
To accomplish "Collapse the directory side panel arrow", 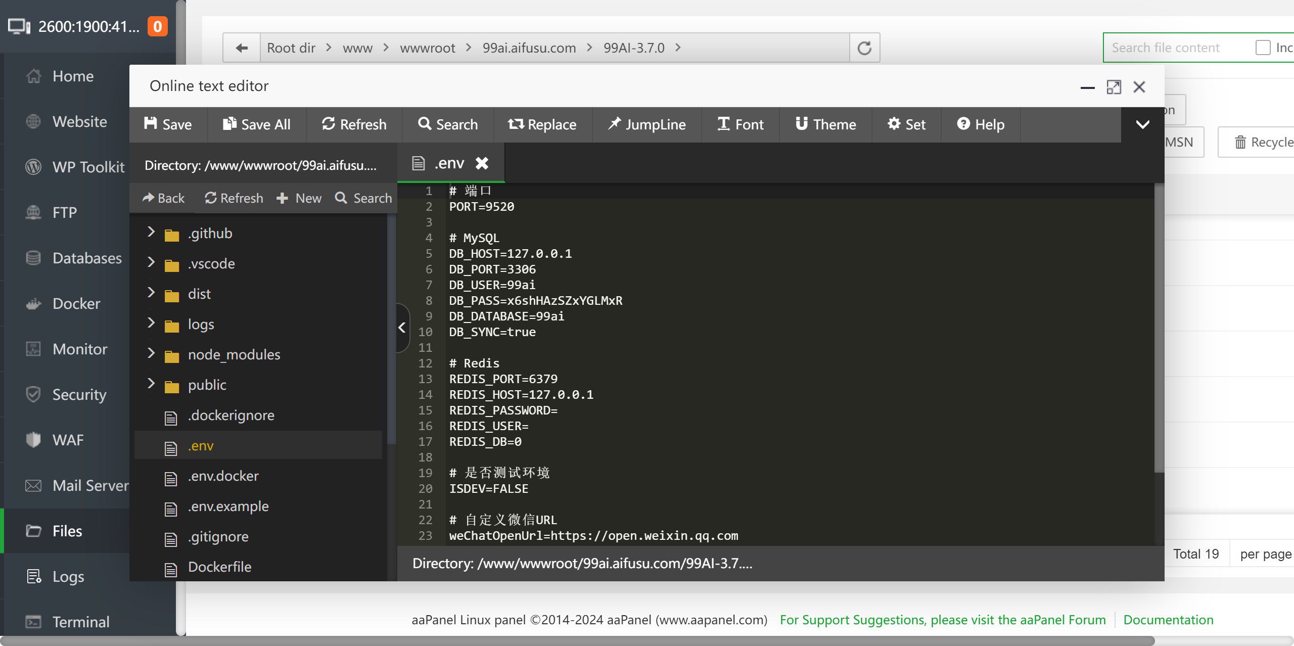I will pyautogui.click(x=402, y=328).
